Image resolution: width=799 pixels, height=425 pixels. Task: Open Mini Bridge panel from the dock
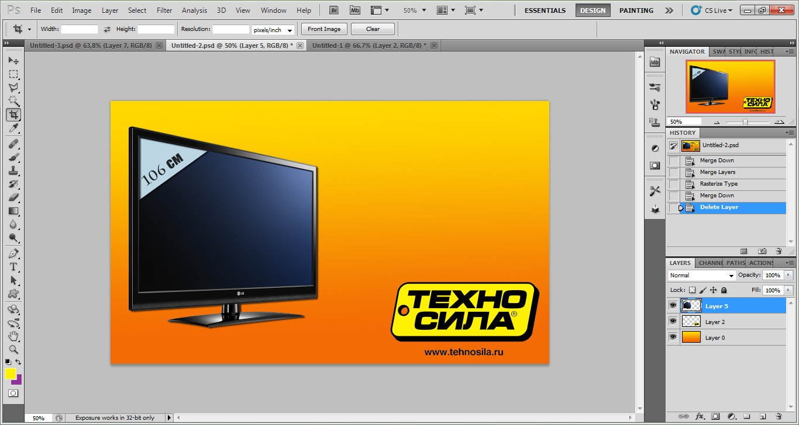tap(655, 62)
